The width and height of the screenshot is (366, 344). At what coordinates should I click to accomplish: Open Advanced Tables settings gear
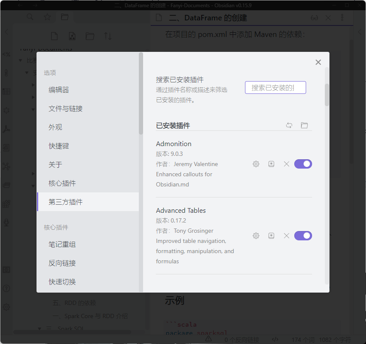(x=256, y=236)
